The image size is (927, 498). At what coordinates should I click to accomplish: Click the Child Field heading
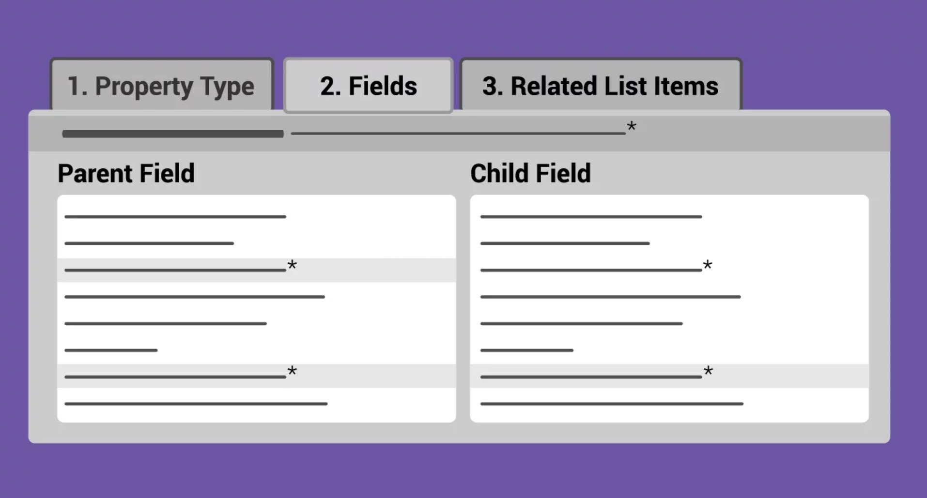click(530, 173)
